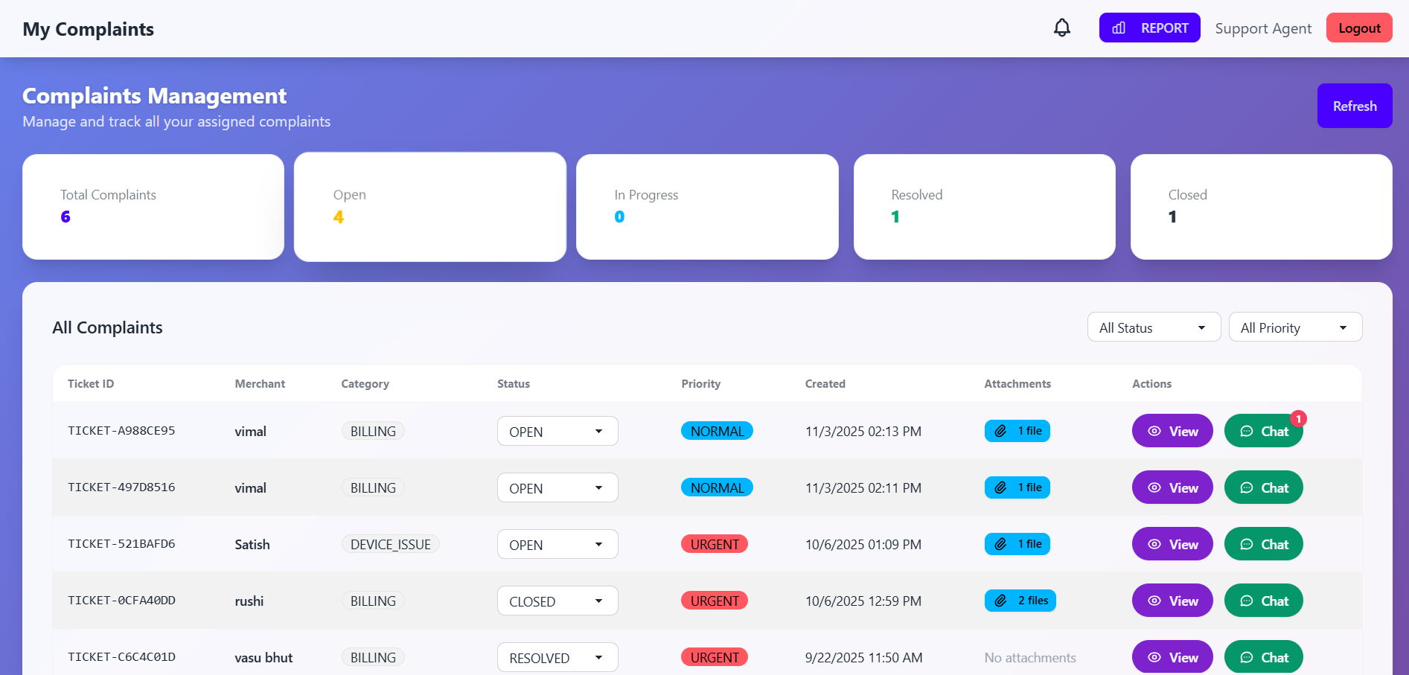
Task: Open the 1 file attachment for TICKET-A988CE95
Action: point(1017,430)
